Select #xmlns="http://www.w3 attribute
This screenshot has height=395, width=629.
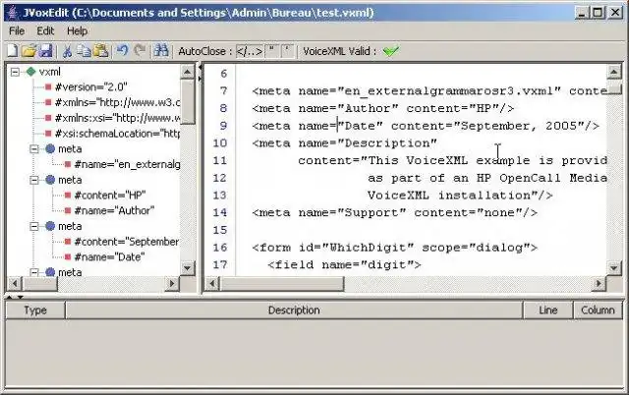click(x=118, y=102)
